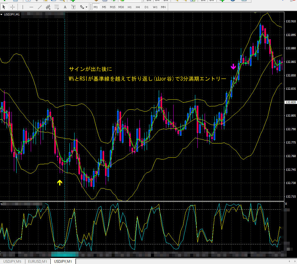Choose the Fibonacci retracement tool
This screenshot has width=297, height=264.
[x=57, y=7]
